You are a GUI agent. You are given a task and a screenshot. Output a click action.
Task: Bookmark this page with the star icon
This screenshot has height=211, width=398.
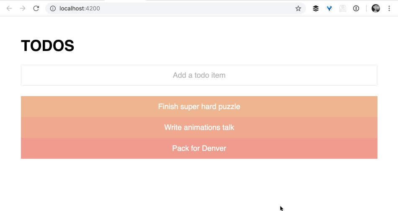tap(298, 8)
